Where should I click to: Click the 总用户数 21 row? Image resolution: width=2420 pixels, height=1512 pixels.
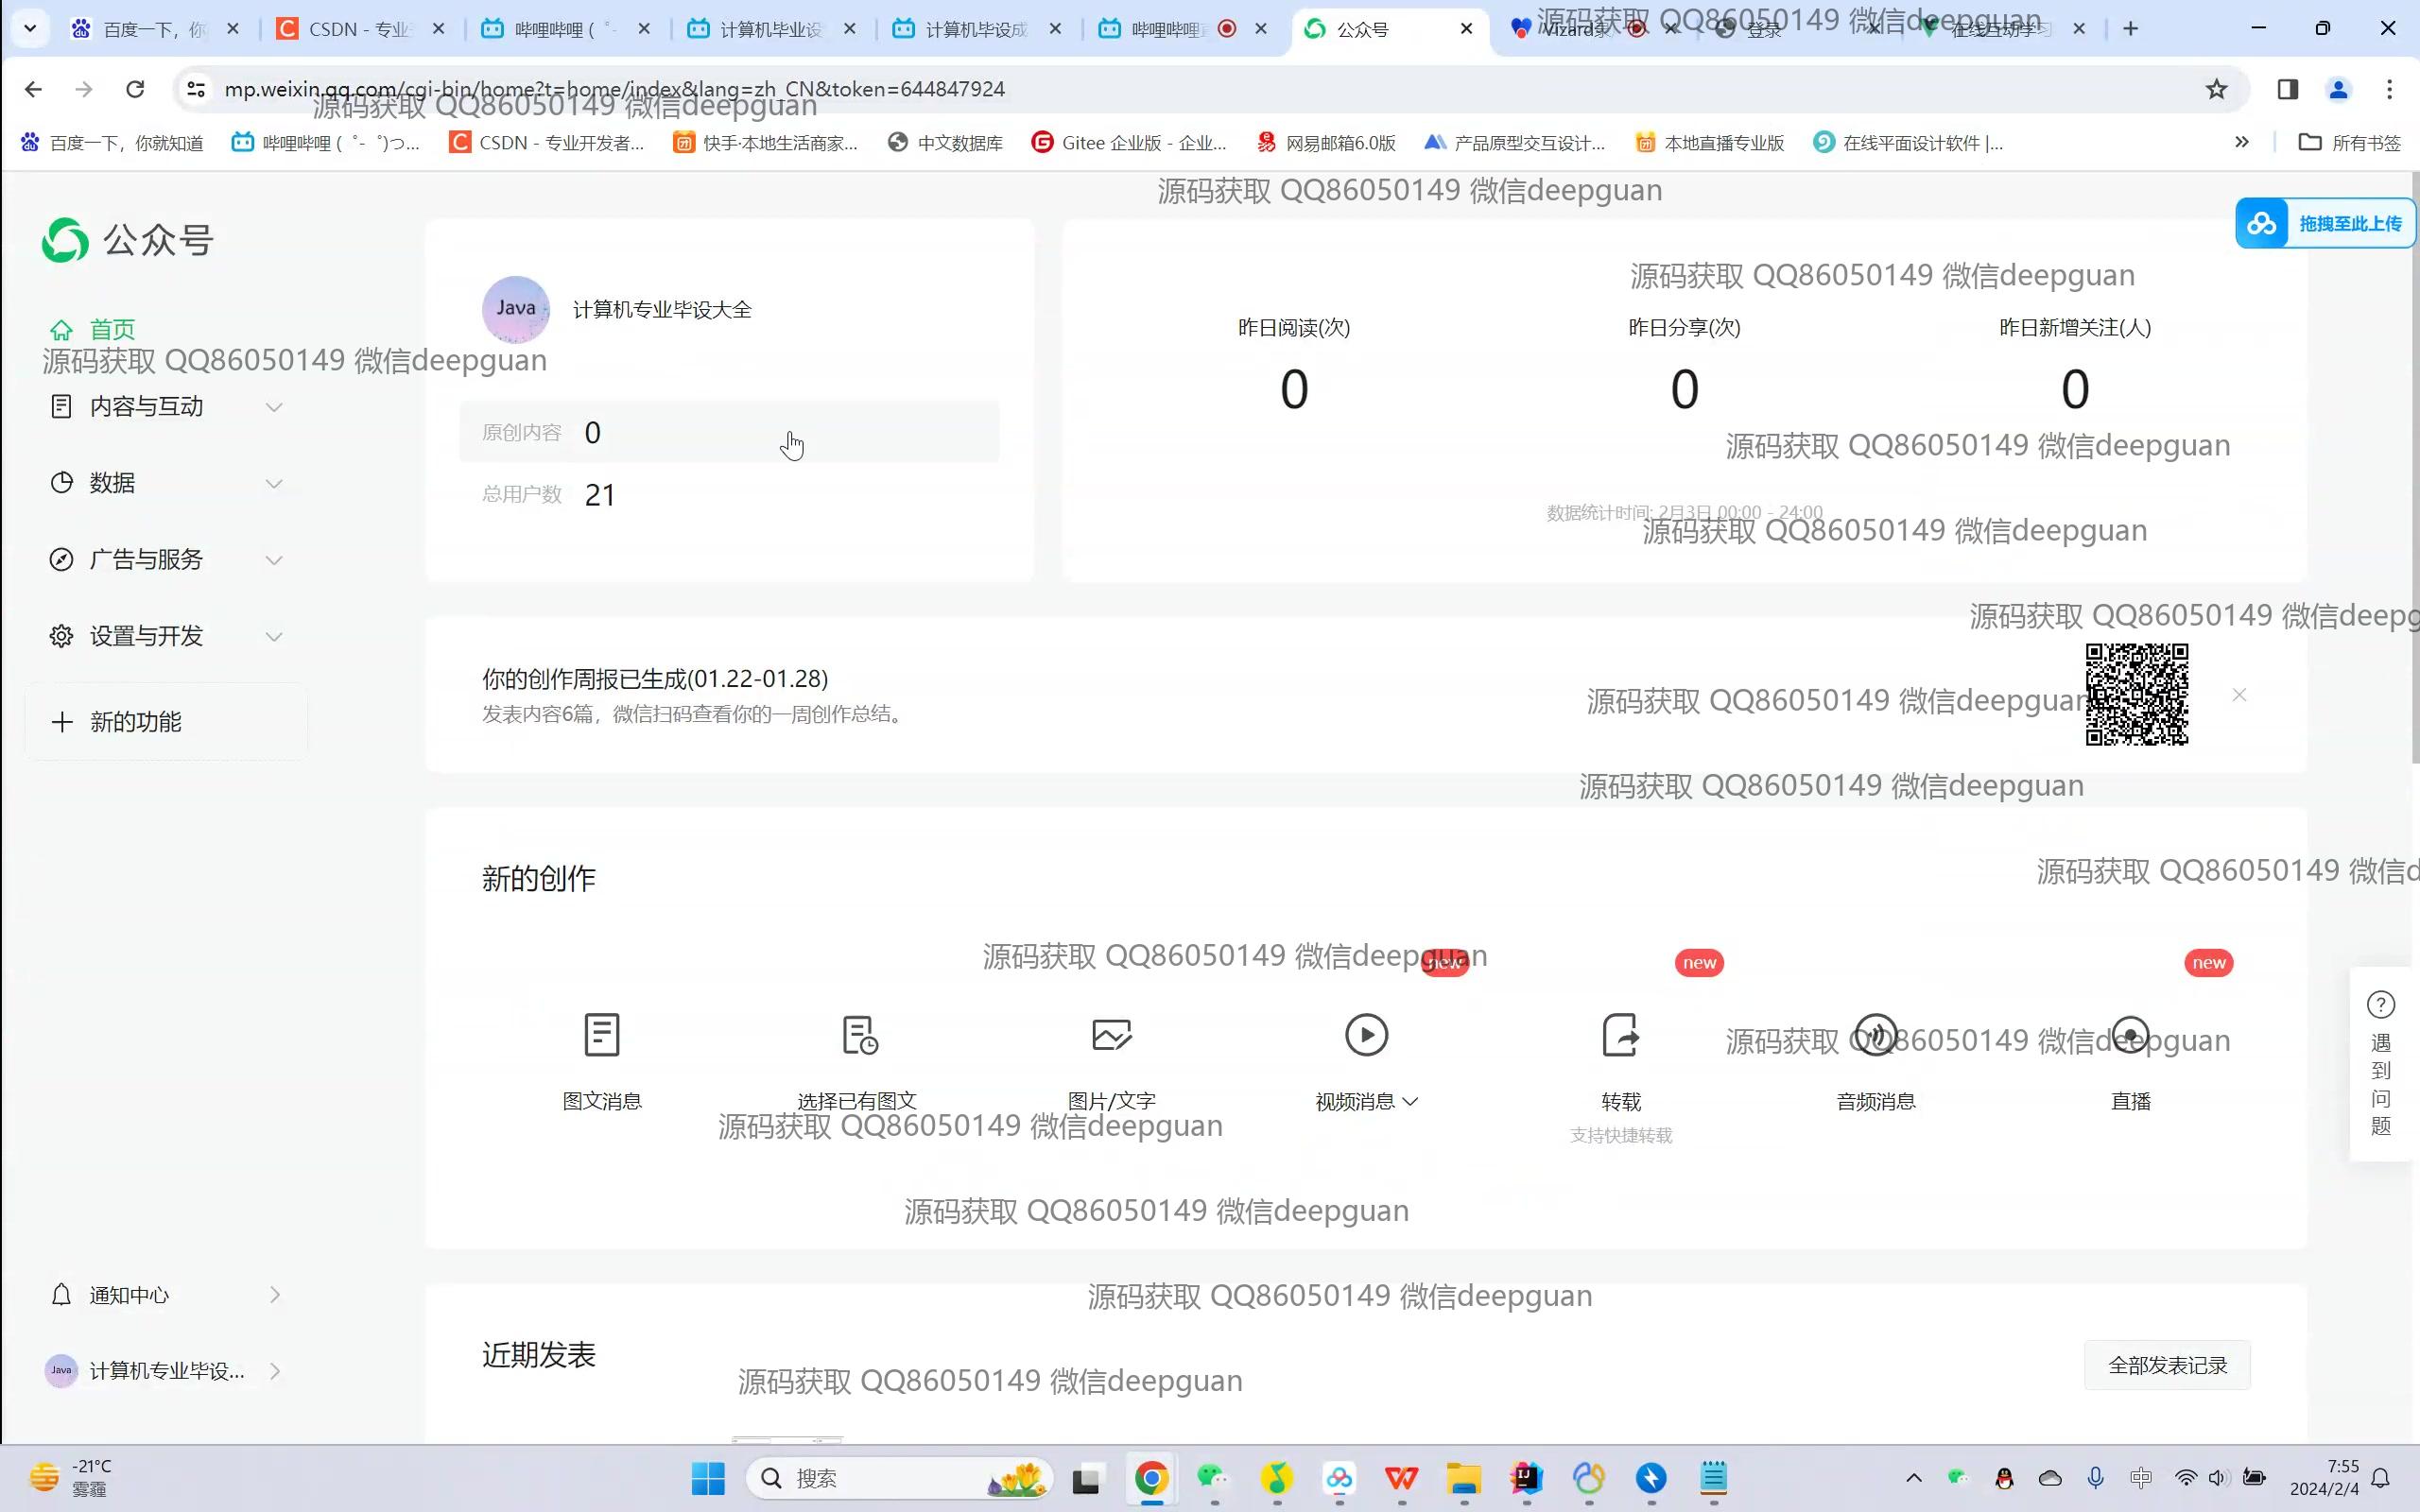coord(729,494)
